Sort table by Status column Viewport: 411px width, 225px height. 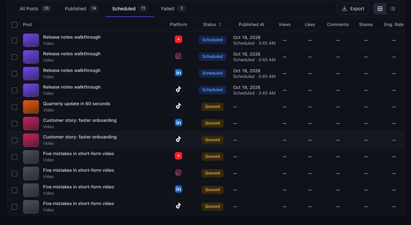(x=212, y=25)
